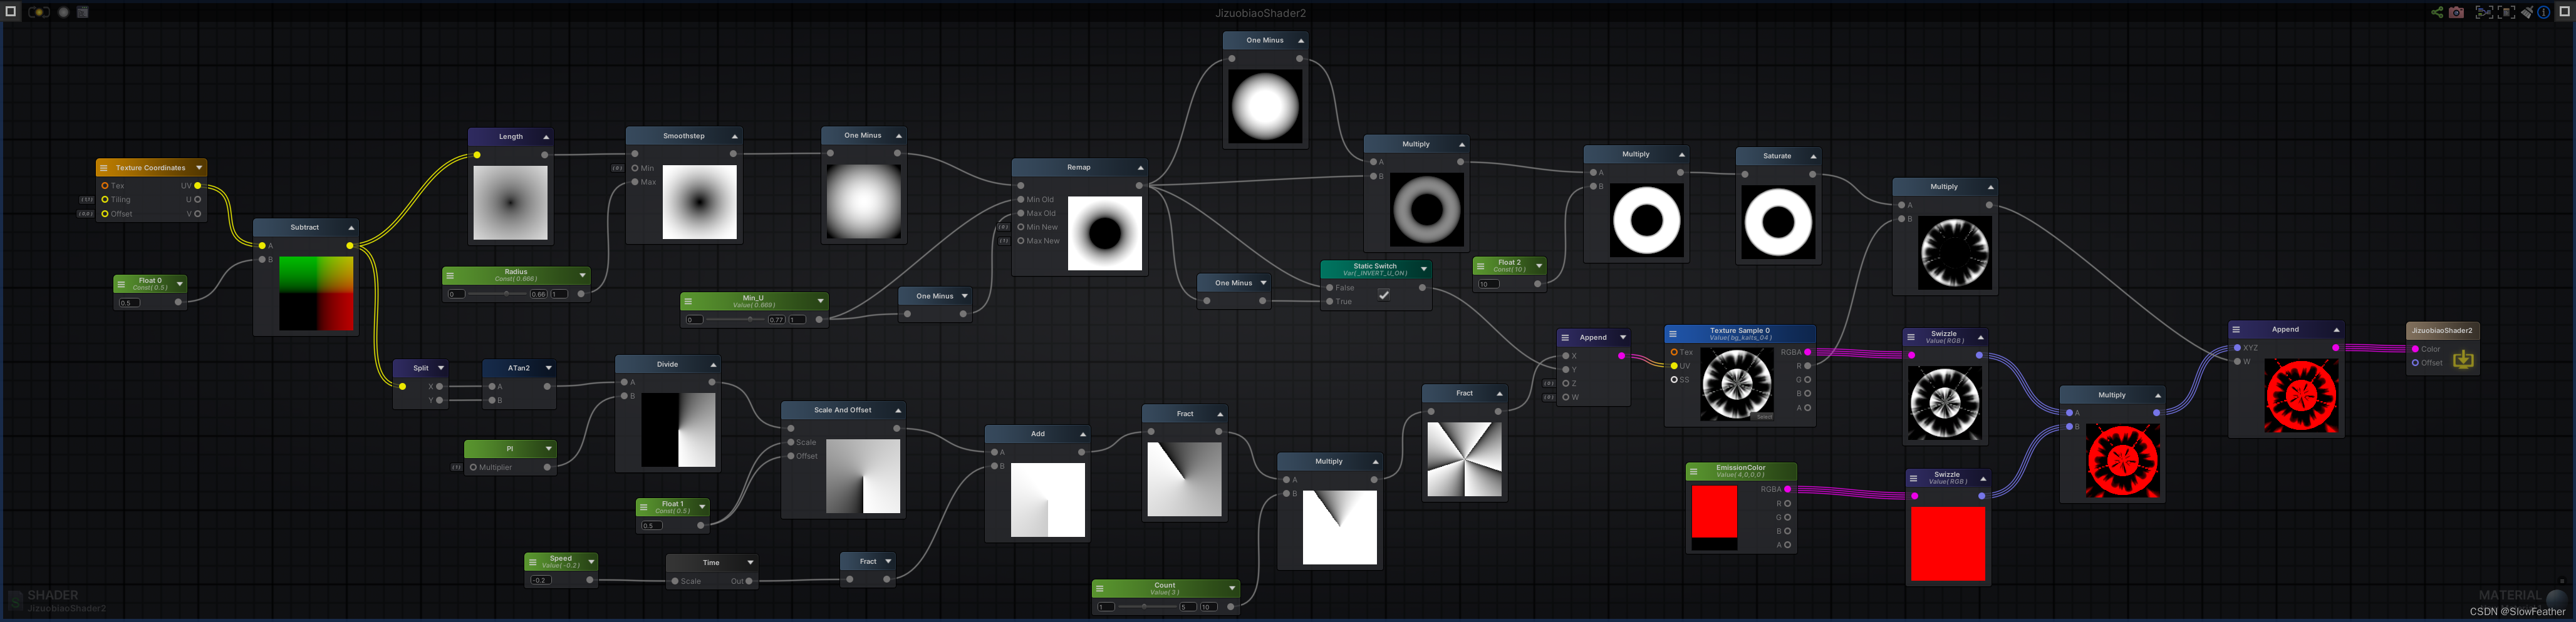Click hamburger menu icon on Radius node
Screen dimensions: 2576x622
(x=450, y=275)
